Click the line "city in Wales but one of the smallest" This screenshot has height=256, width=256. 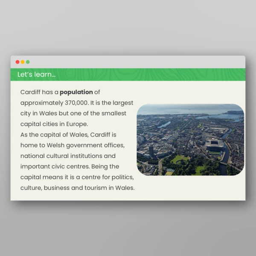(73, 113)
